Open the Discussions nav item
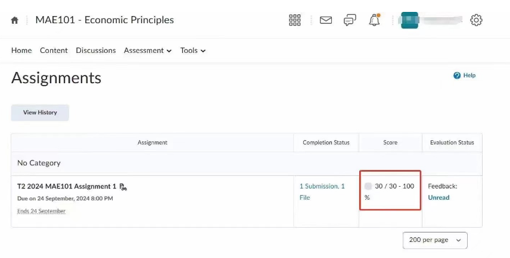Screen dimensions: 510x258 [95, 51]
